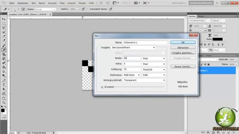
Task: Expand the Erweitert section
Action: 102,87
